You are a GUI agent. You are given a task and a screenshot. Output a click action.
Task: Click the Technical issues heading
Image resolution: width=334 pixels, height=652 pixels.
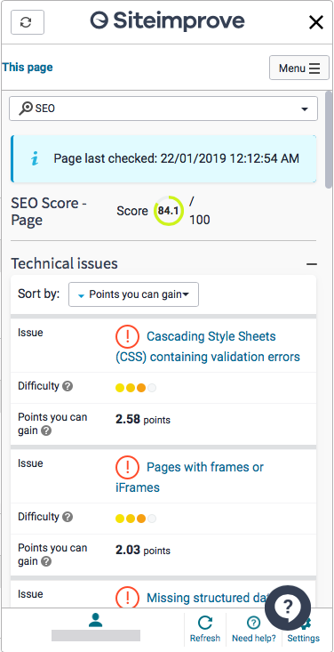(64, 263)
